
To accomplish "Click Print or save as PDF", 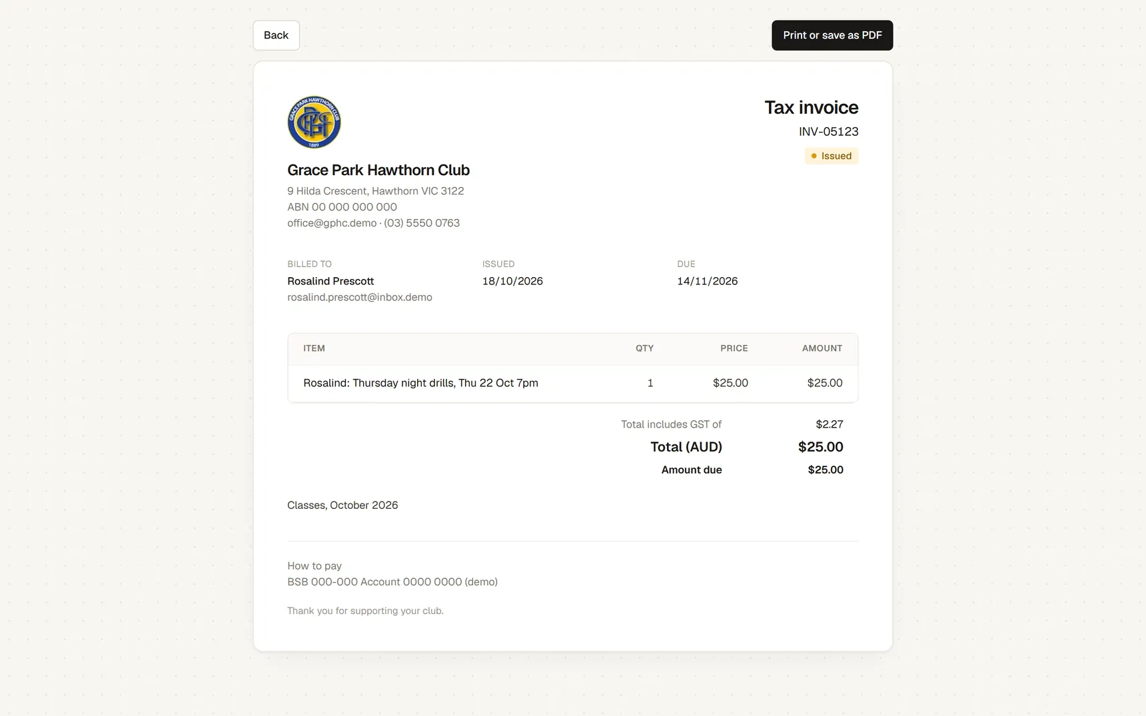I will coord(832,35).
